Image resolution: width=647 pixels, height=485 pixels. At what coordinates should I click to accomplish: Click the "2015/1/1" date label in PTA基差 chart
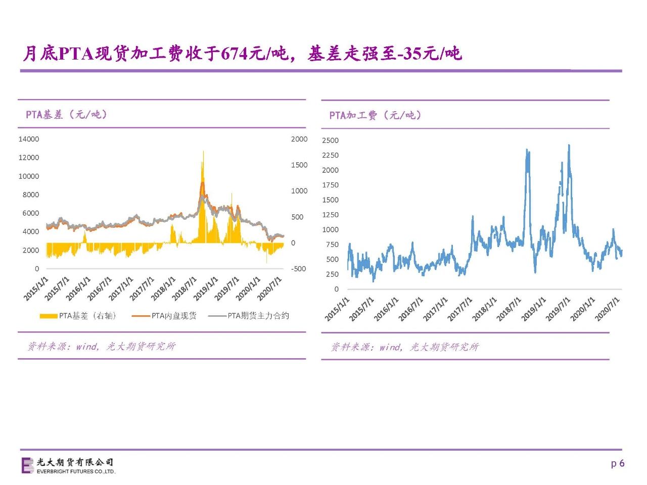tap(36, 289)
